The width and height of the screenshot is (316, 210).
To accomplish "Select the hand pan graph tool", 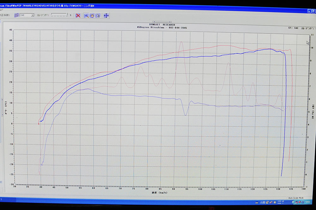I will pyautogui.click(x=92, y=15).
